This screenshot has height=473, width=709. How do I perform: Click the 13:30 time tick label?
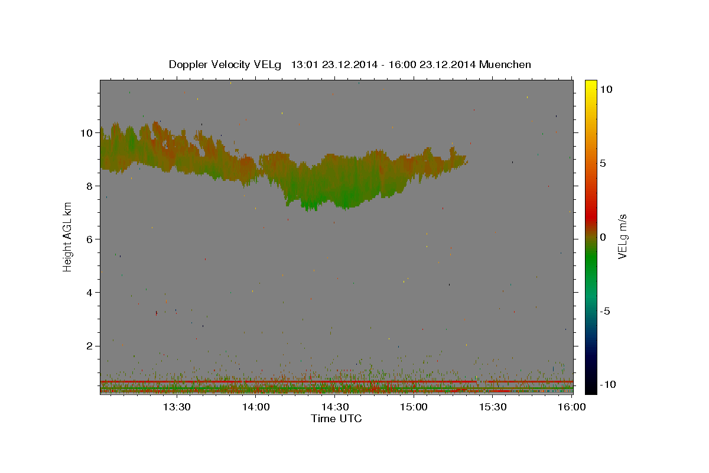pos(176,407)
